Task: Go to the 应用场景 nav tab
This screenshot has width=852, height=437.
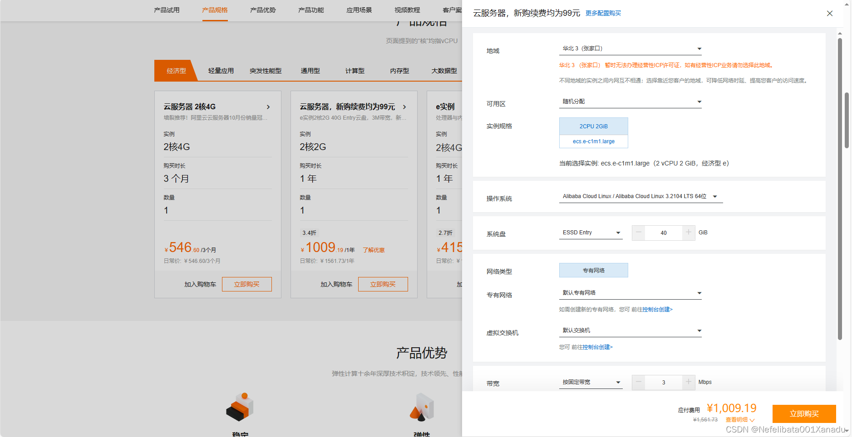Action: pos(359,10)
